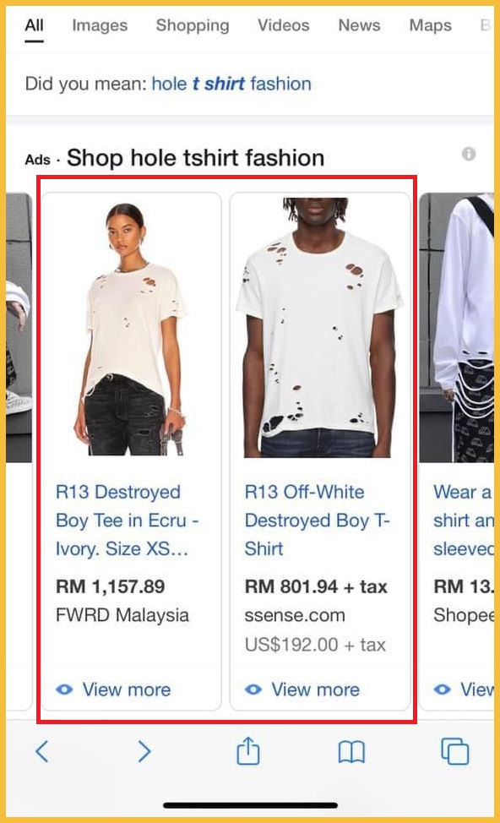Click 'hole t shirt fashion' suggestion link
Viewport: 500px width, 823px height.
[231, 84]
